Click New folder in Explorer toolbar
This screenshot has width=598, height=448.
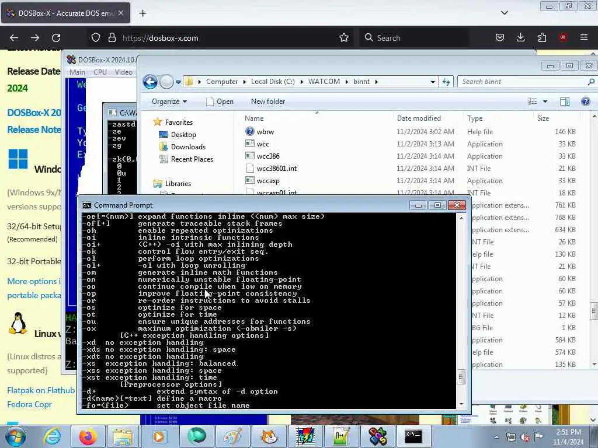pyautogui.click(x=268, y=101)
